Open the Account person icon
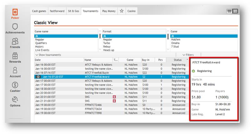 (x=15, y=70)
